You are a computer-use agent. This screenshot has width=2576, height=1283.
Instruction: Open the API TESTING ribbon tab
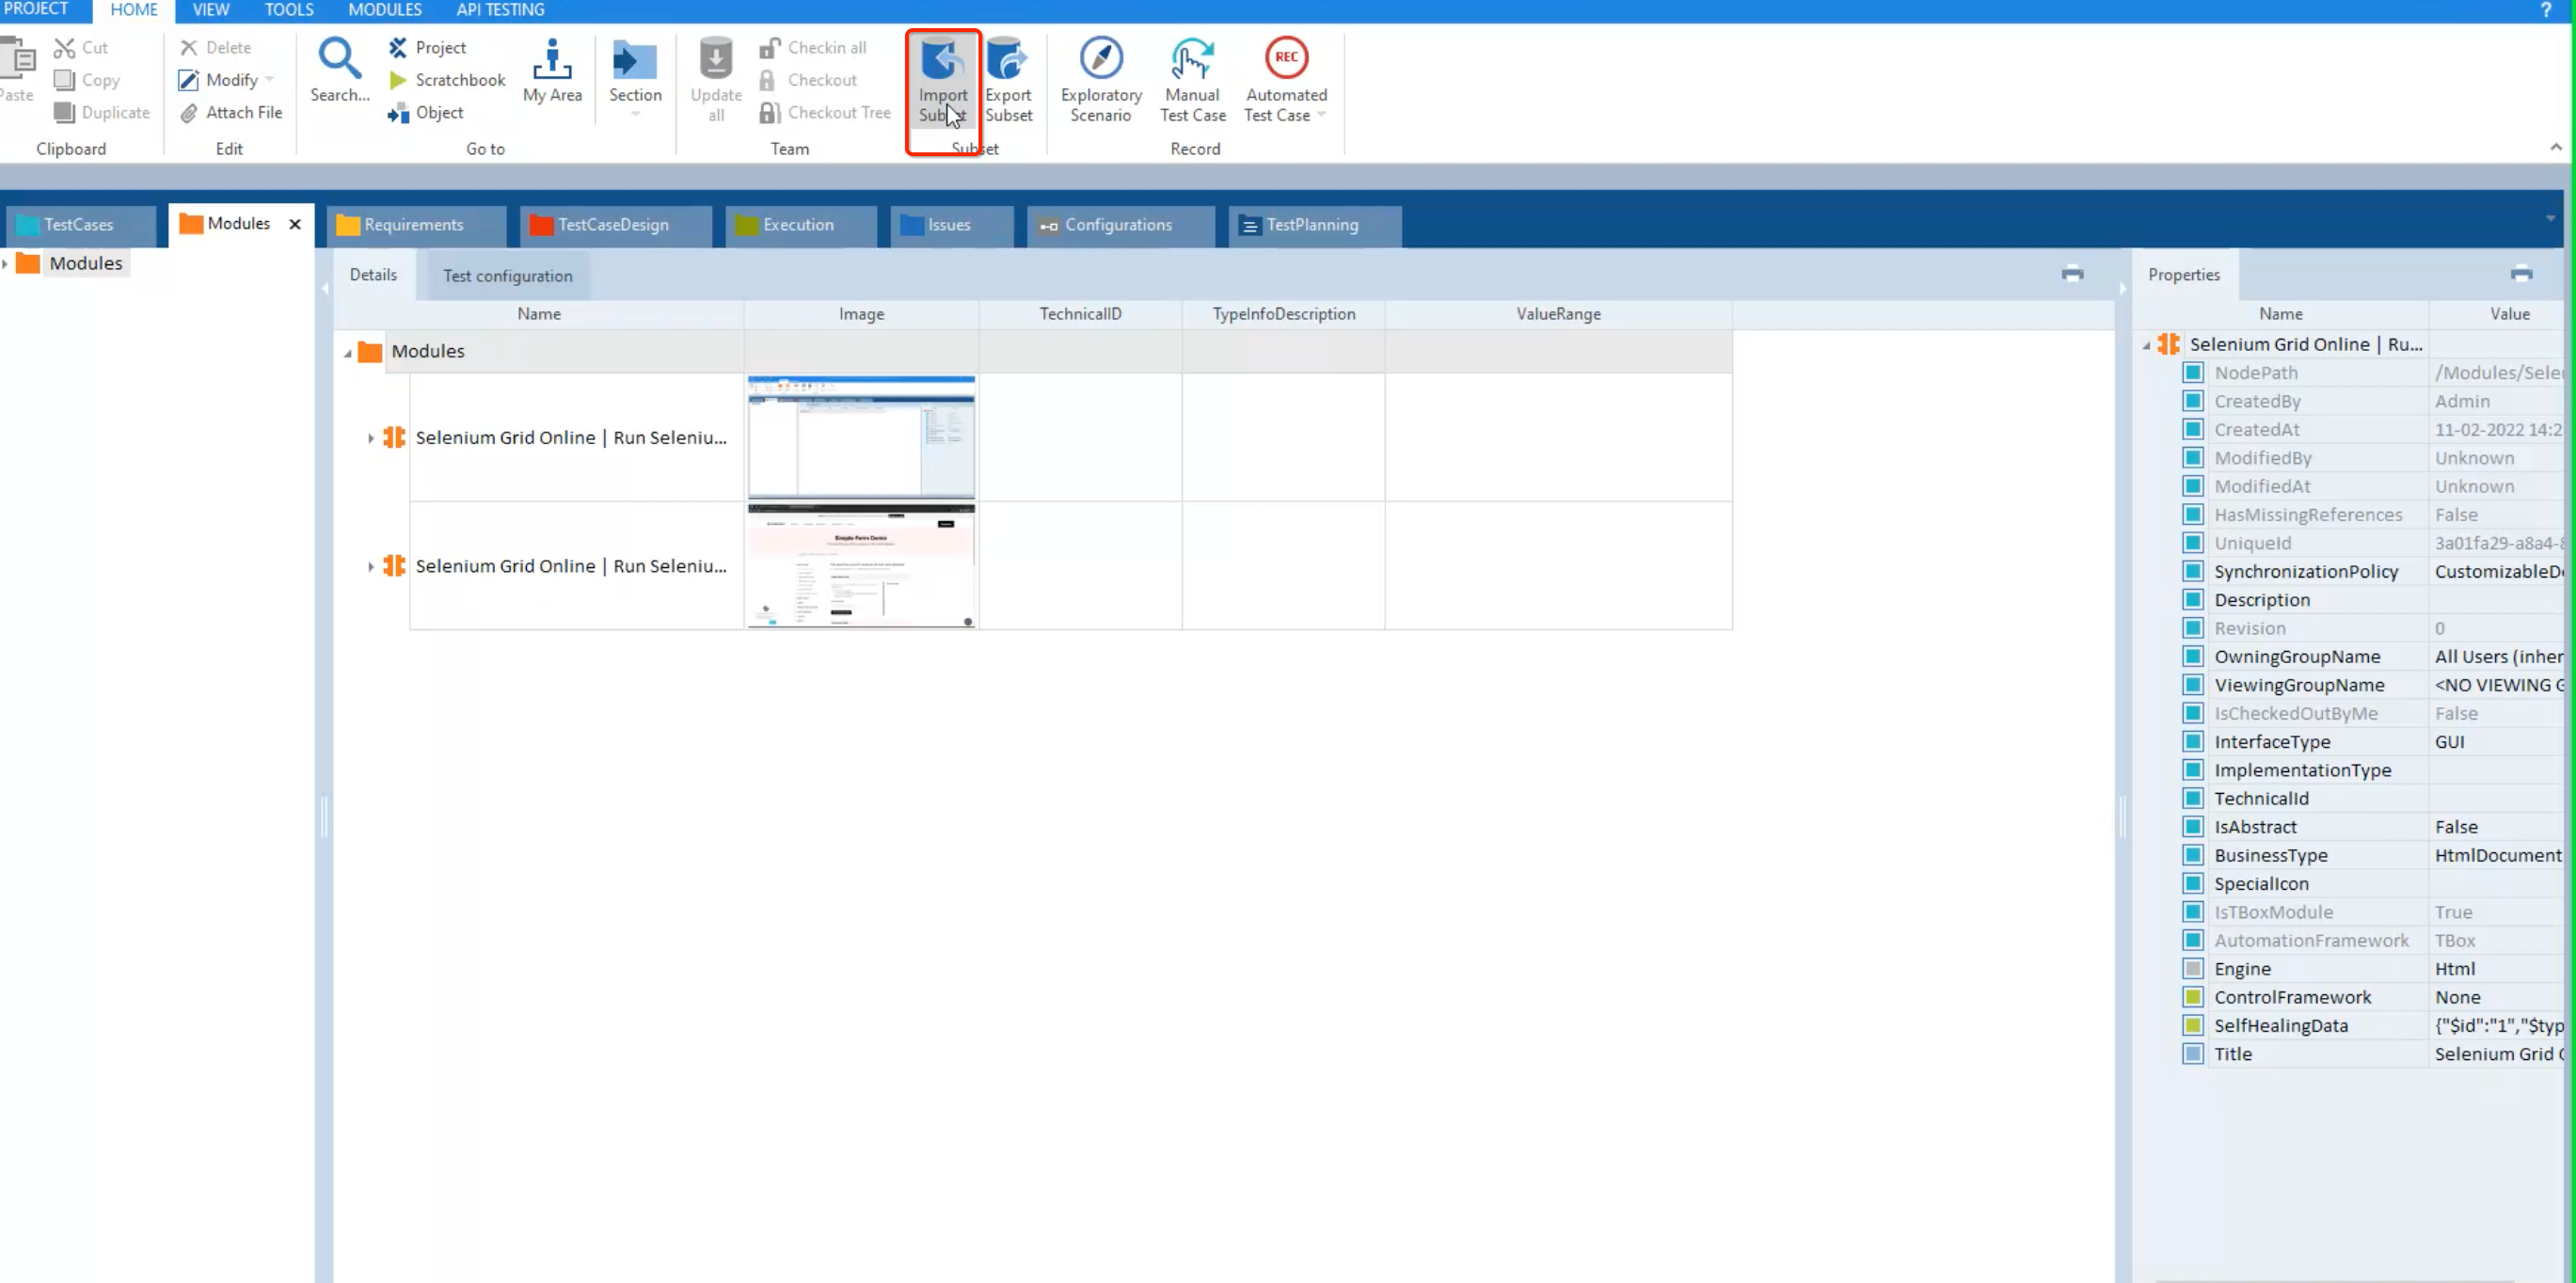[500, 10]
